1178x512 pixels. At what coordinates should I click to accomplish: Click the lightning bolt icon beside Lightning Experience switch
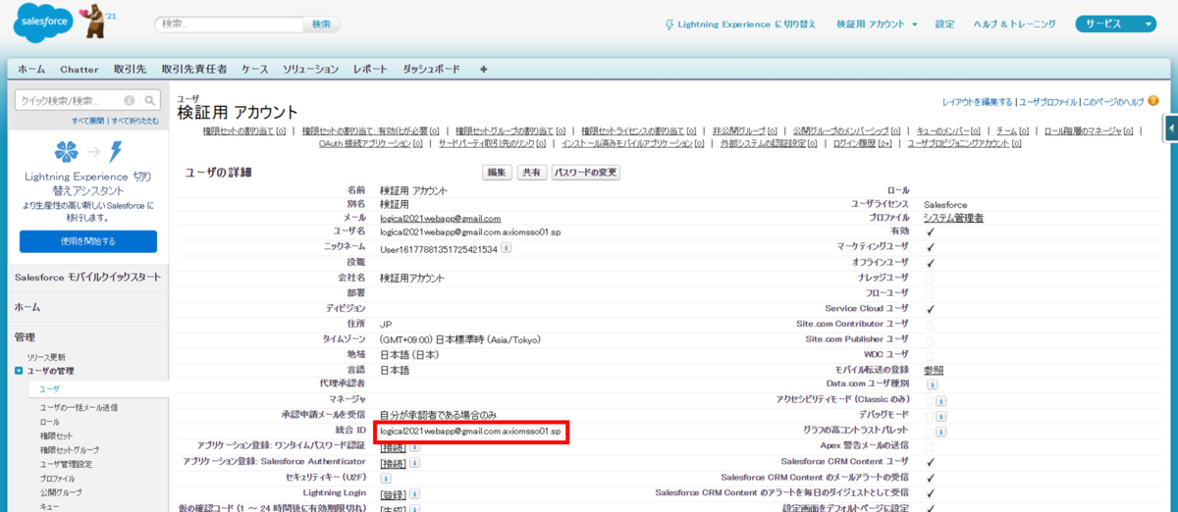[669, 24]
